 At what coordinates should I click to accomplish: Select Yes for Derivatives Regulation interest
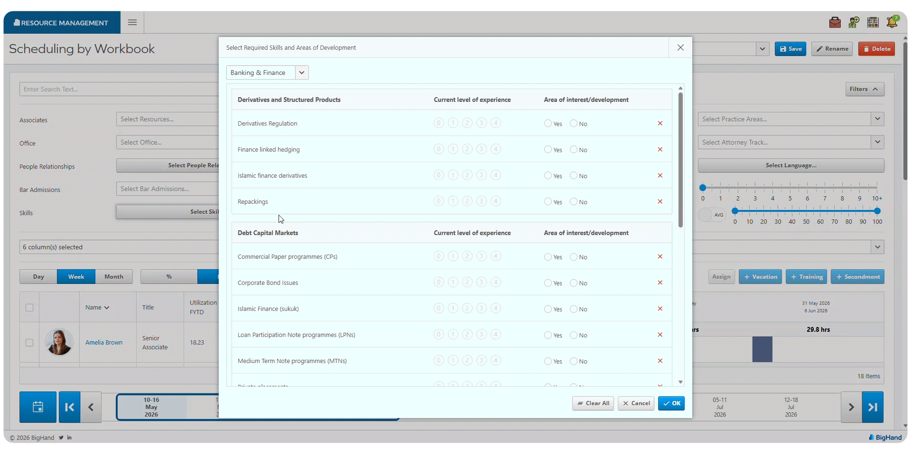(548, 123)
